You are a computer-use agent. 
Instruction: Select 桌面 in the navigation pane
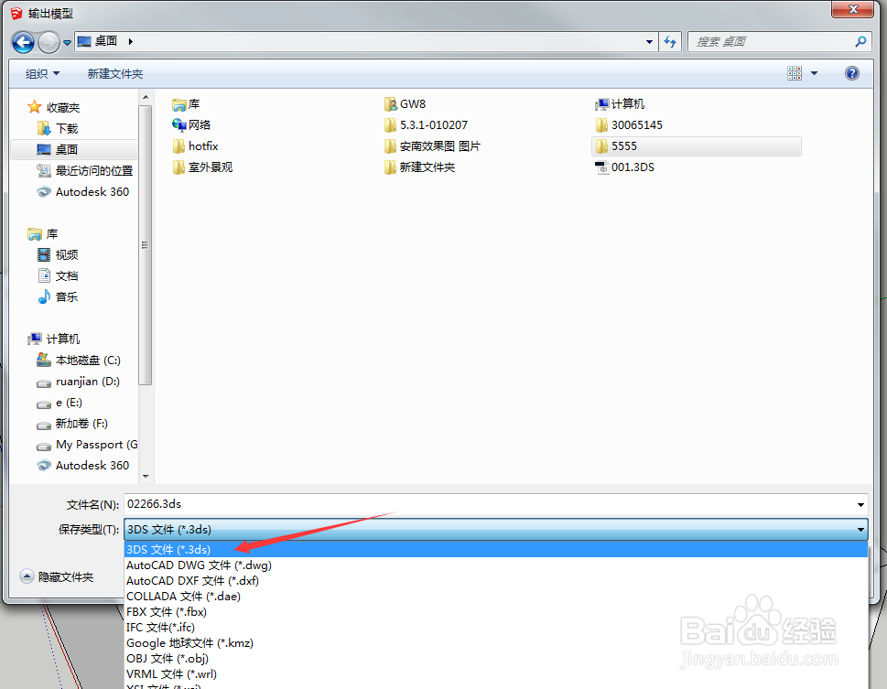73,149
